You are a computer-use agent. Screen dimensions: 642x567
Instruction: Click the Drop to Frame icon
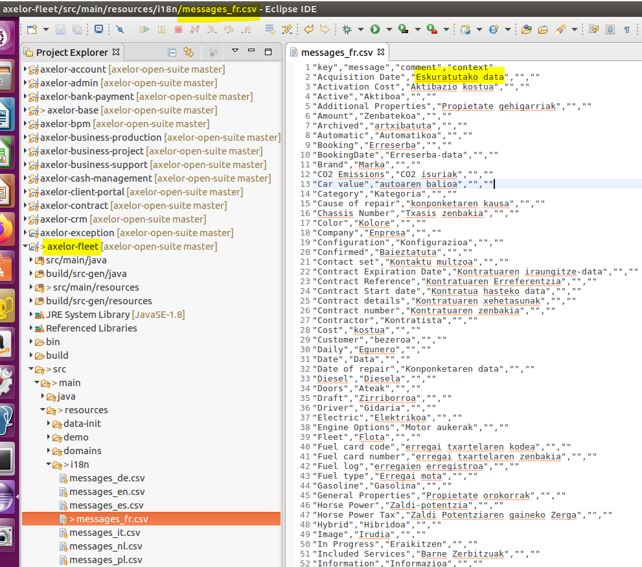point(269,30)
